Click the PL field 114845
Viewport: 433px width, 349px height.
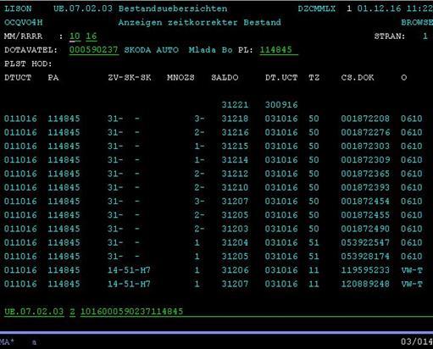(x=279, y=50)
